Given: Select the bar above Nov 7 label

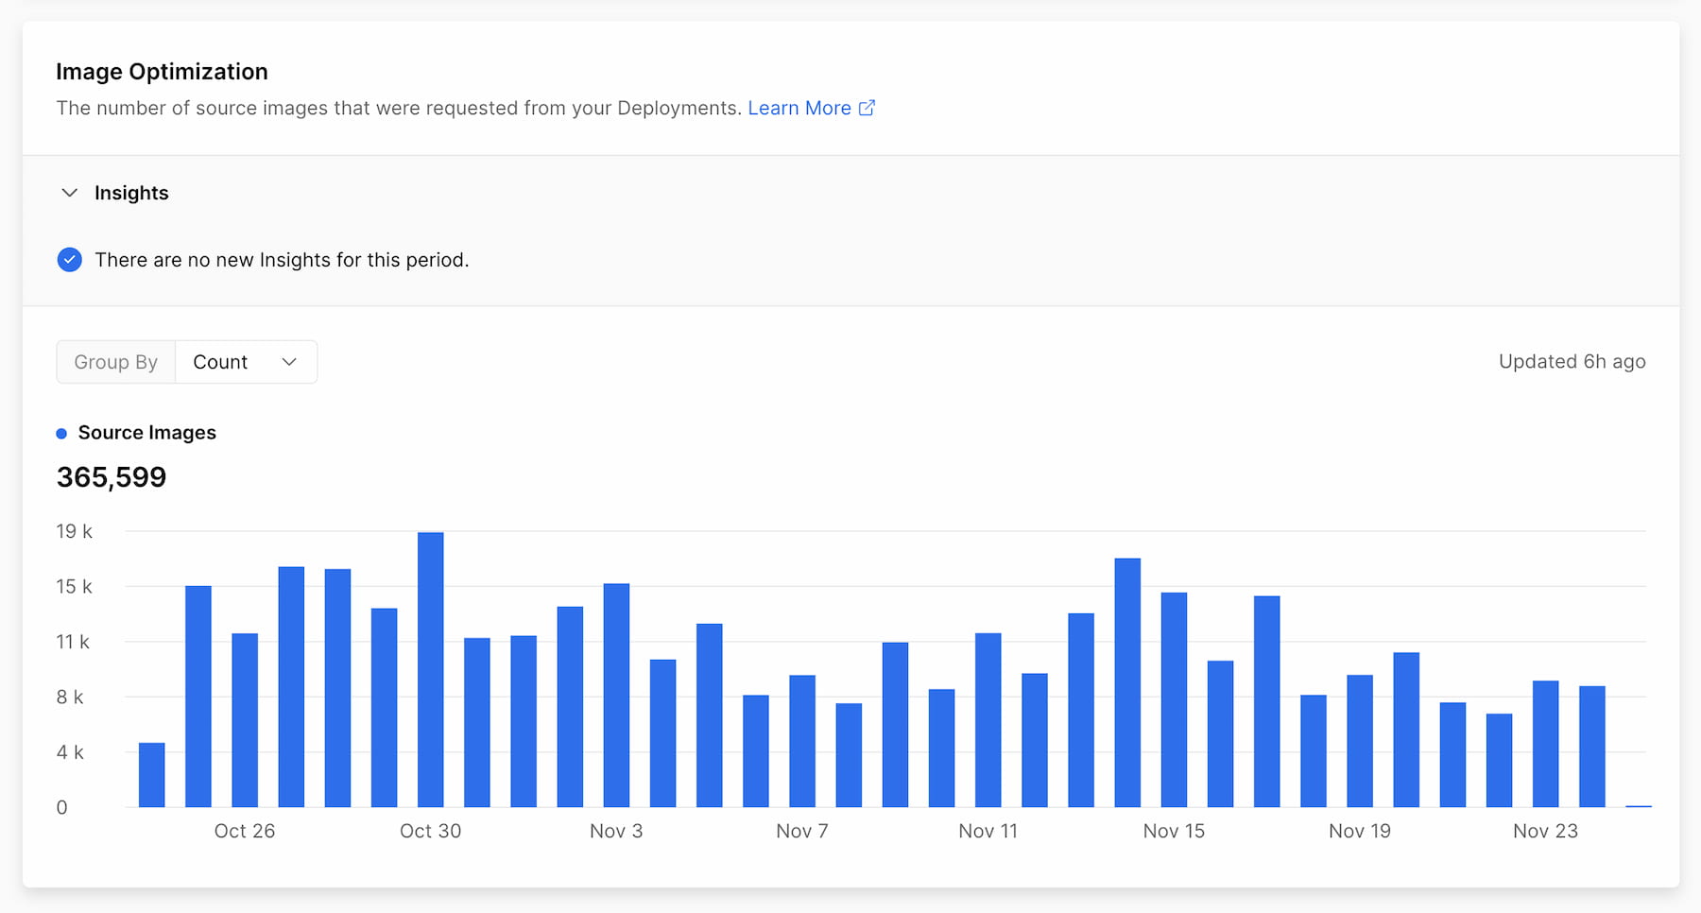Looking at the screenshot, I should pos(802,741).
